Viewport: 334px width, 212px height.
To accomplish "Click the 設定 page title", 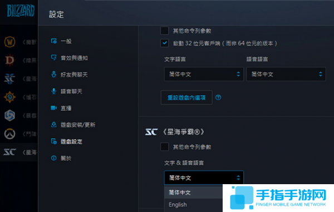I will tap(56, 14).
